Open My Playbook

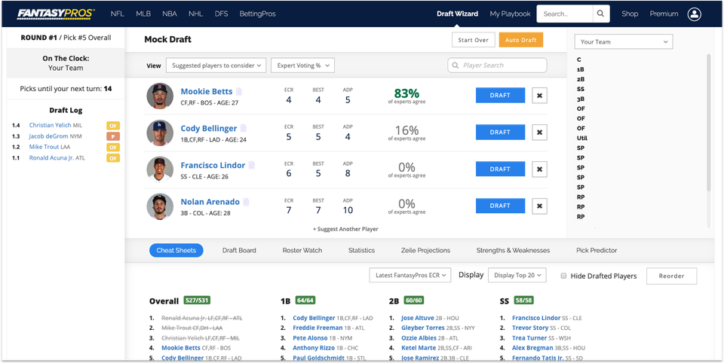point(511,14)
